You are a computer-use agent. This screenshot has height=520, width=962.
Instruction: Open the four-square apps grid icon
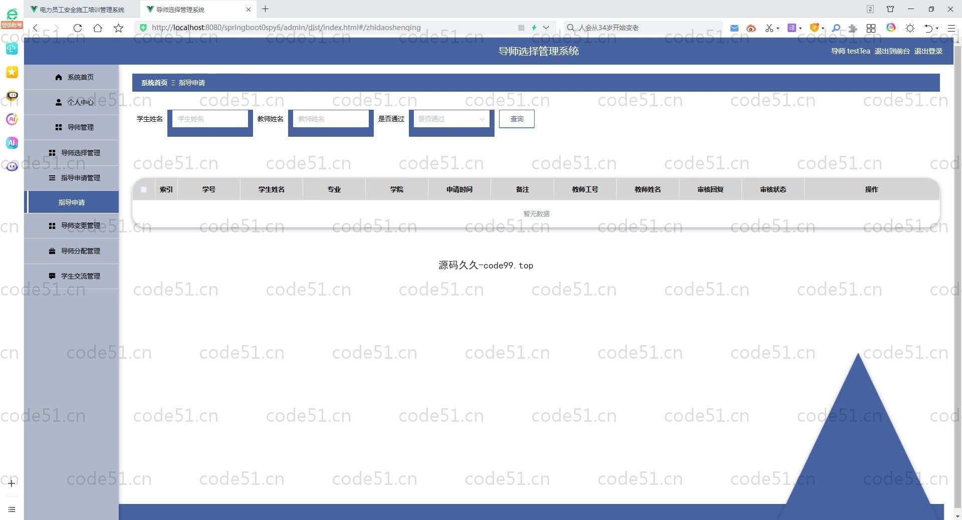coord(871,28)
